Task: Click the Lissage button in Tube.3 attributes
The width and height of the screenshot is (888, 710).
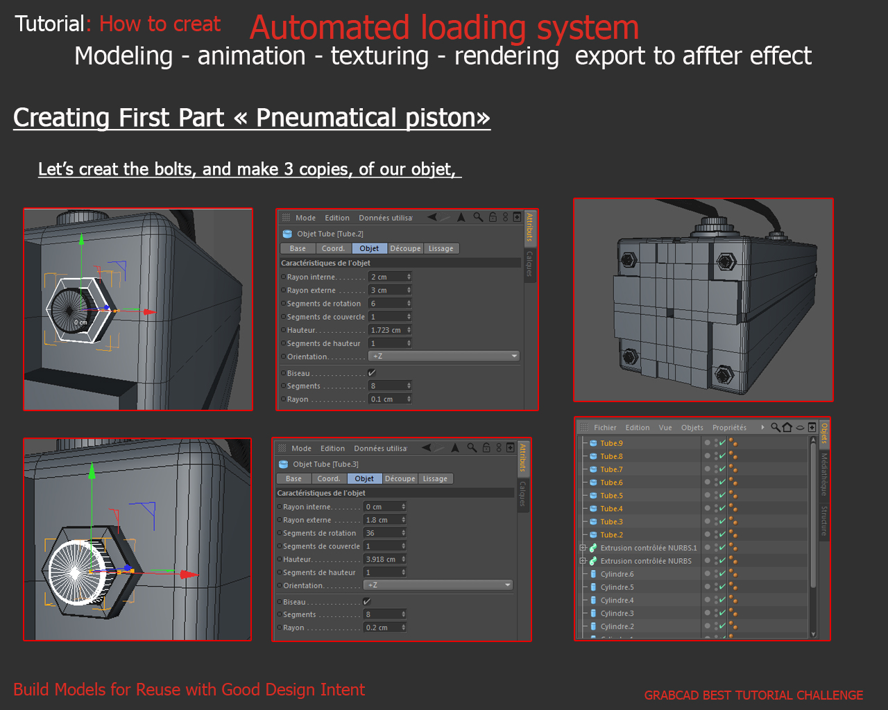Action: (x=435, y=478)
